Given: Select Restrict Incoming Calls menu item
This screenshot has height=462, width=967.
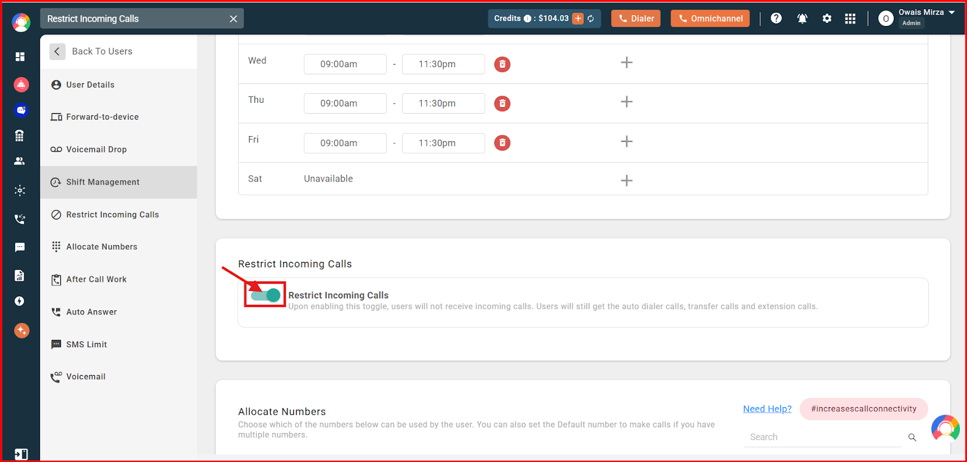Looking at the screenshot, I should (x=118, y=215).
